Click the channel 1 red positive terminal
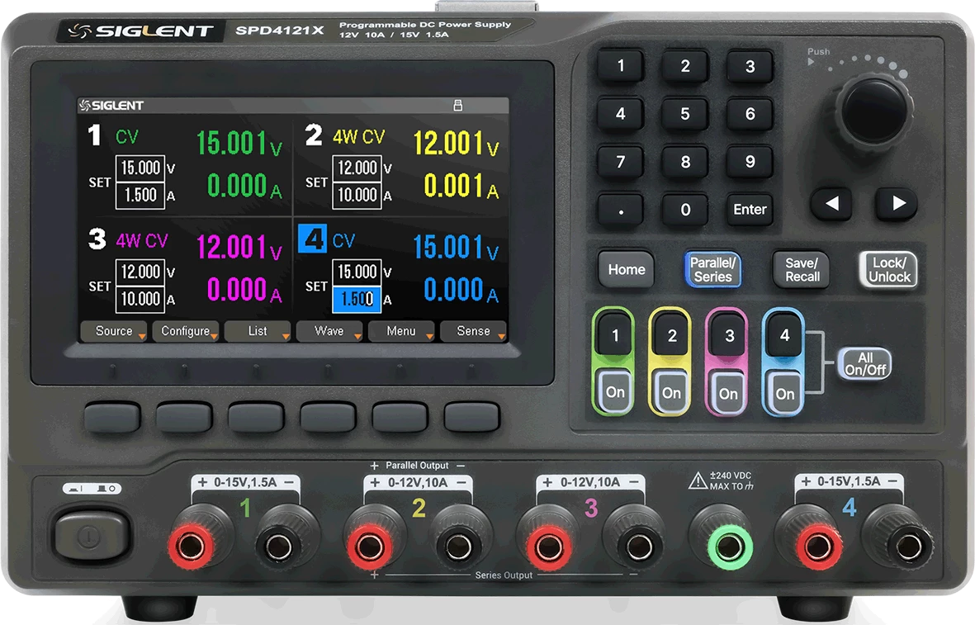Viewport: 975px width, 625px height. (191, 547)
